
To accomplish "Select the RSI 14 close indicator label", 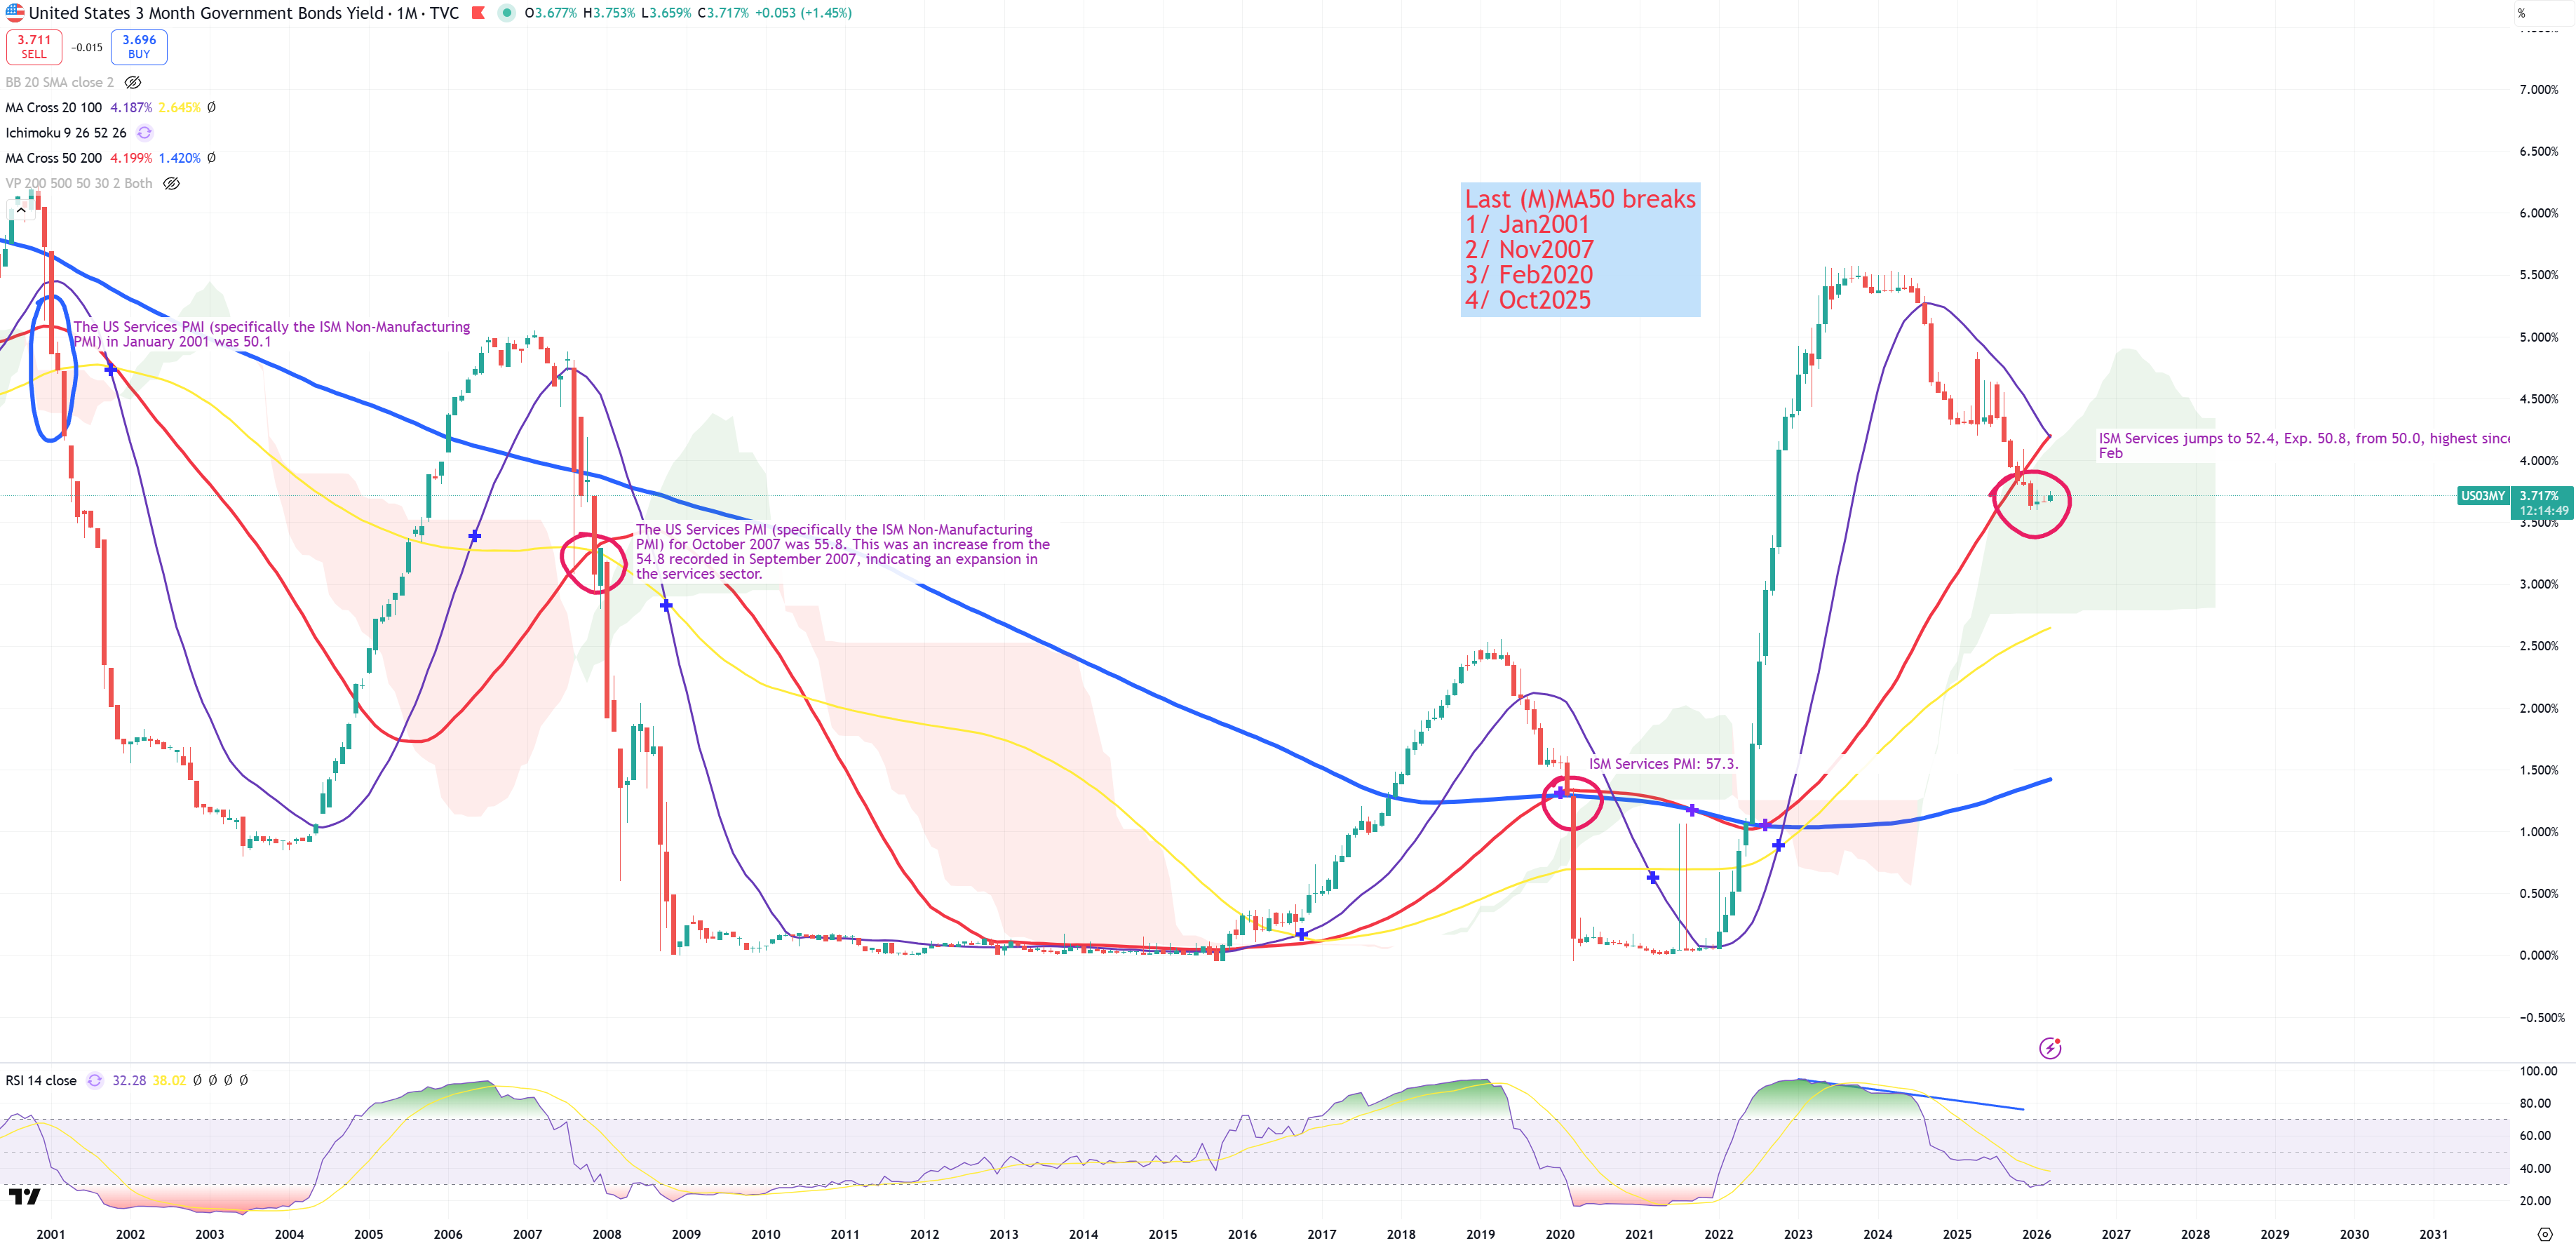I will tap(41, 1080).
